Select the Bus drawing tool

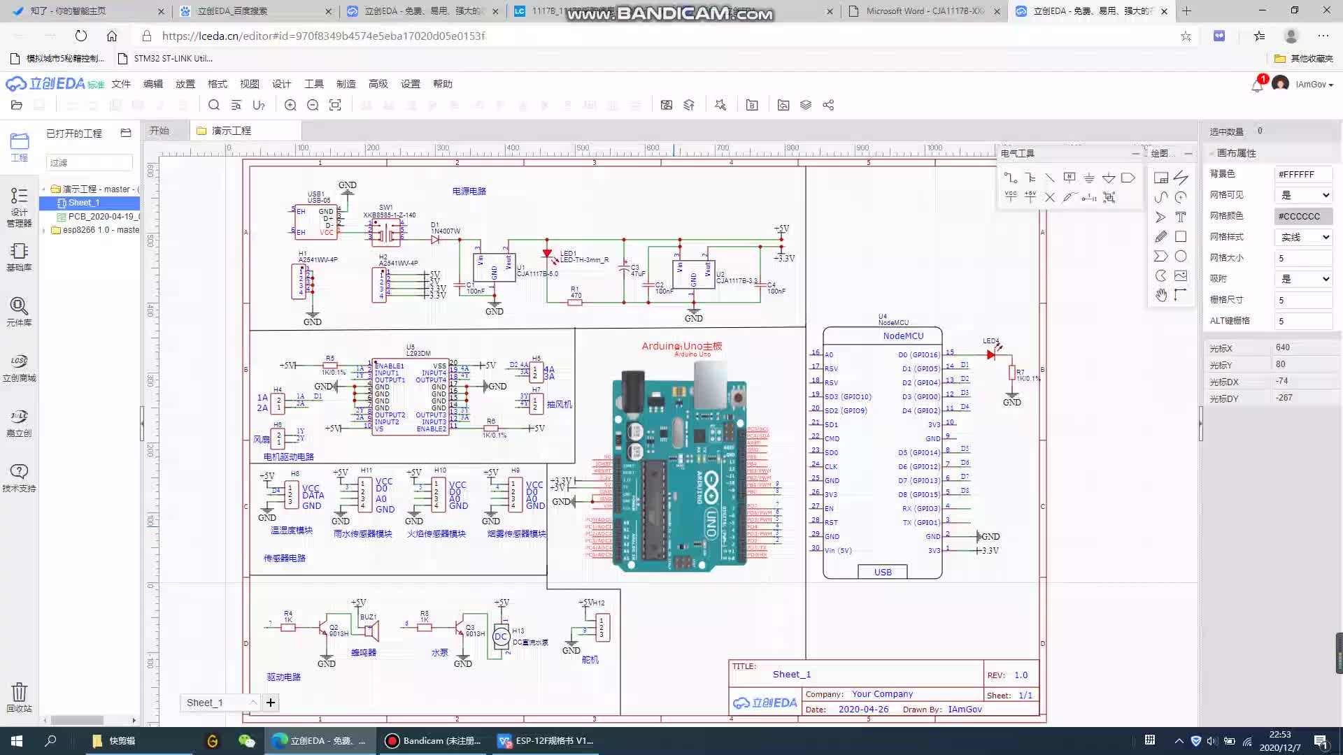pyautogui.click(x=1030, y=178)
